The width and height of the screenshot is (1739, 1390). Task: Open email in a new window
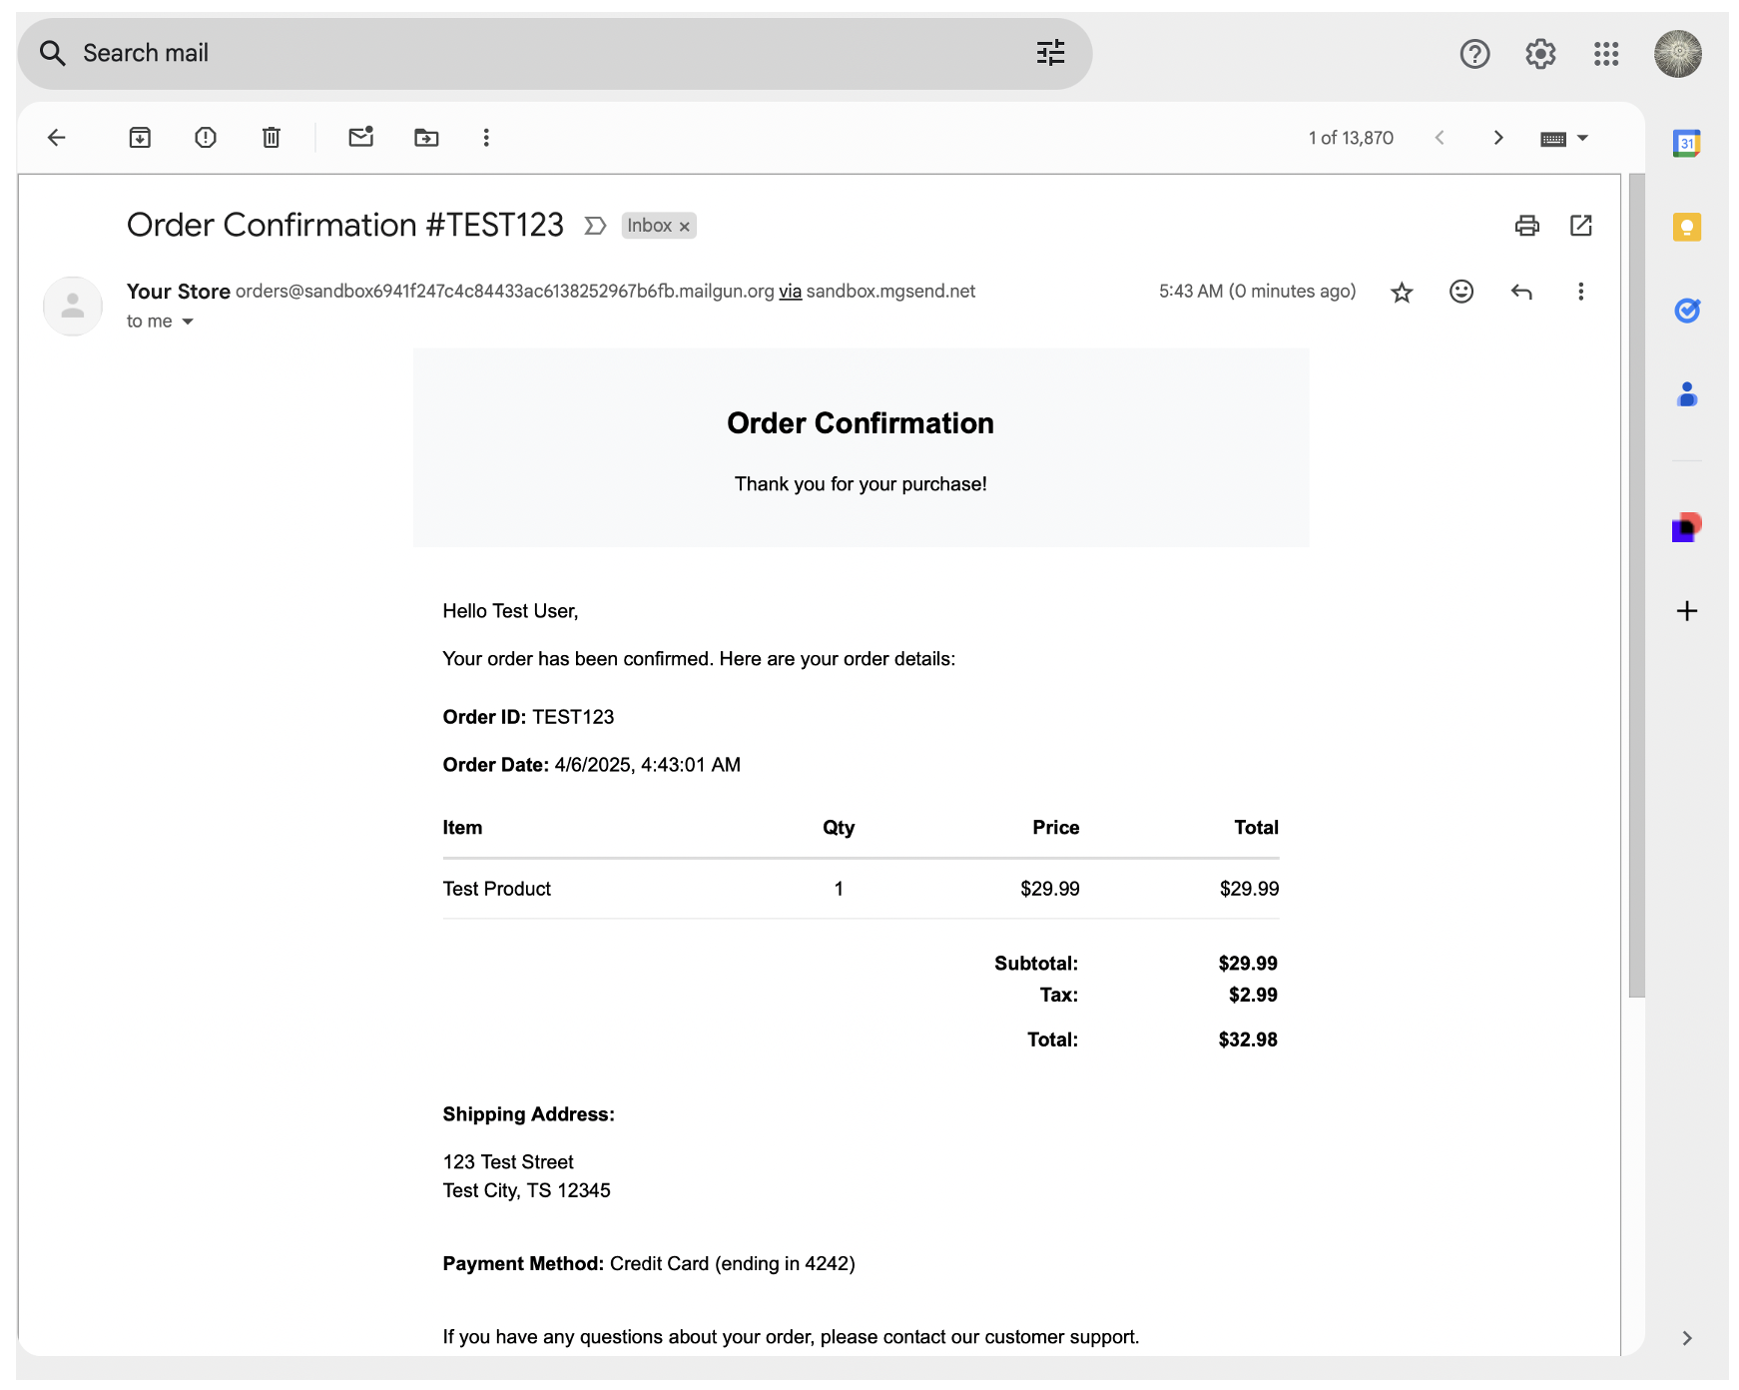1581,226
